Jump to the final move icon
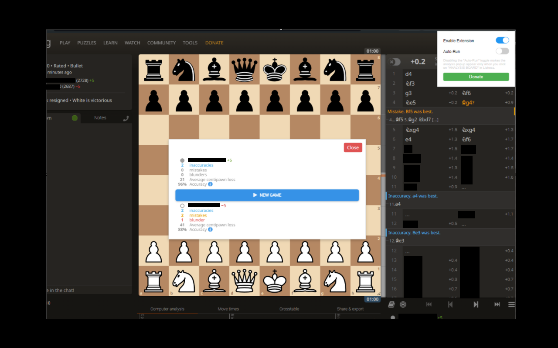This screenshot has height=348, width=558. pos(497,304)
